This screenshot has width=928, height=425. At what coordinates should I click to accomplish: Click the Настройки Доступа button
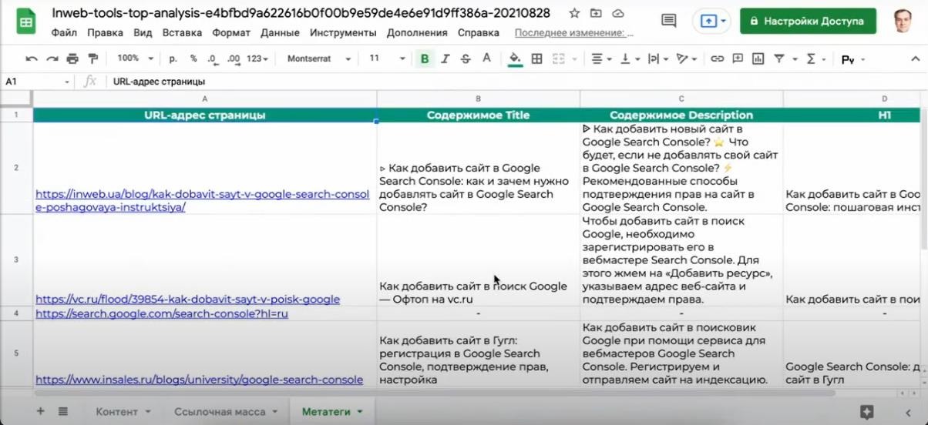pos(808,21)
